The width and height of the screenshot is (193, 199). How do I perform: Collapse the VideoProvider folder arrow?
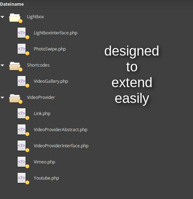(2, 98)
